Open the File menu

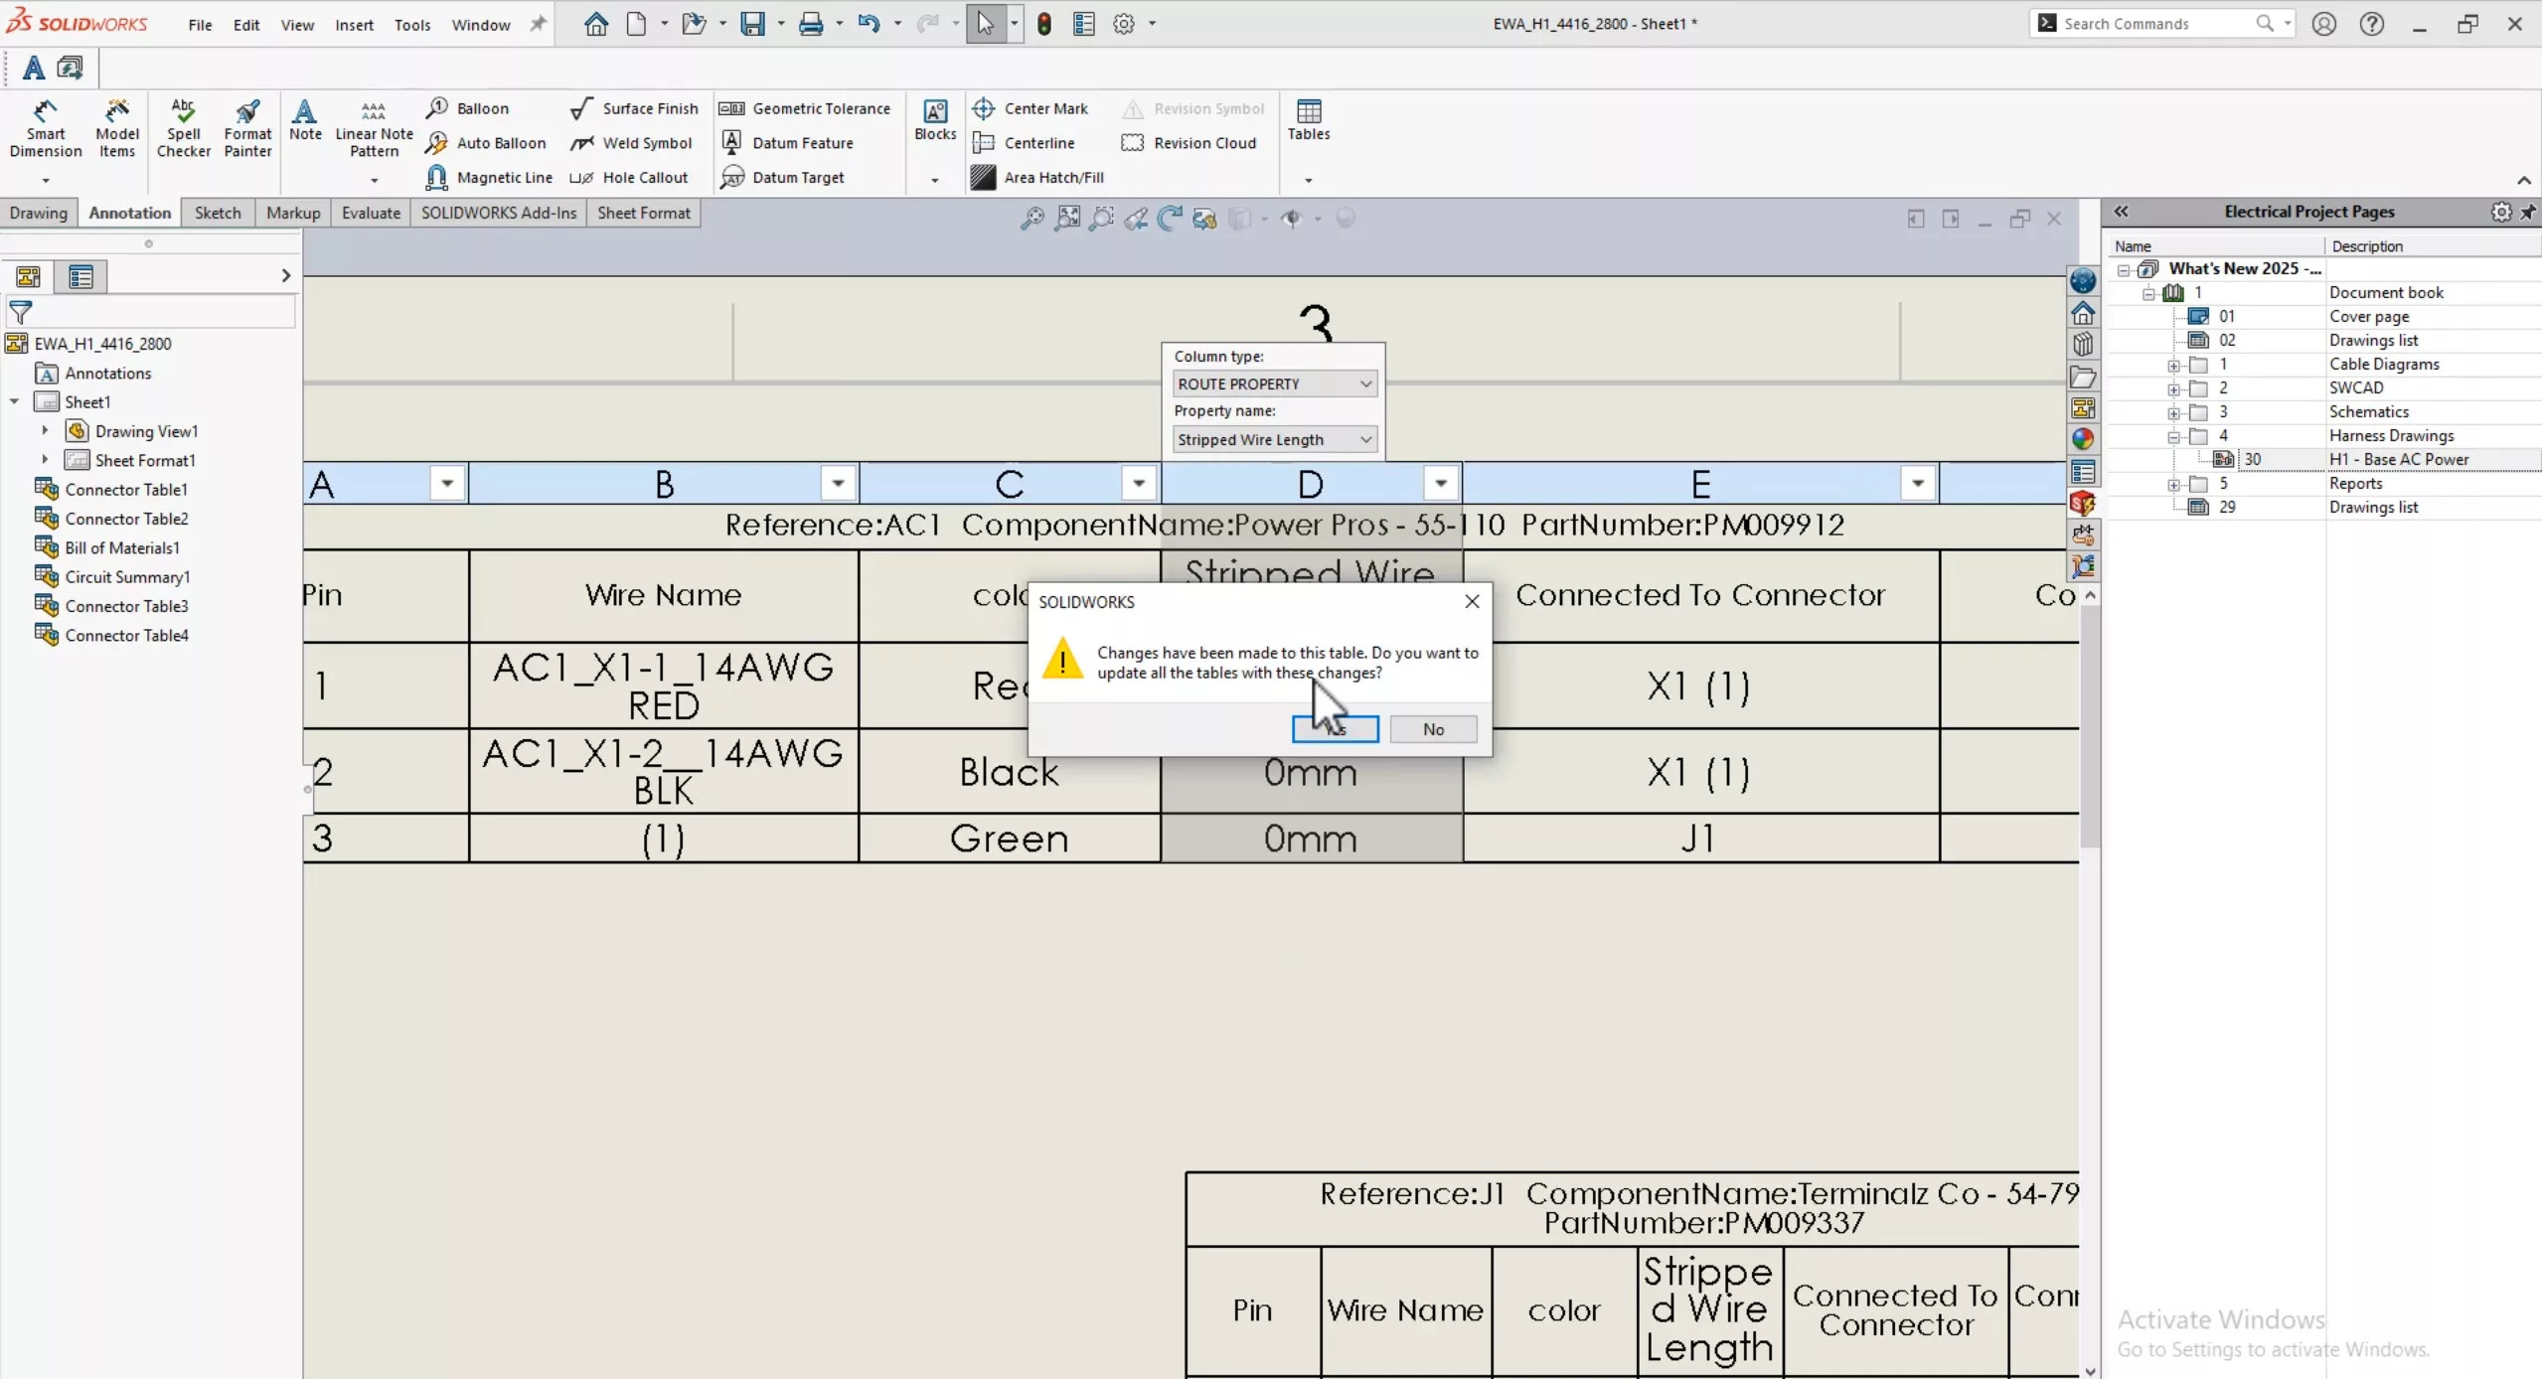(x=200, y=25)
